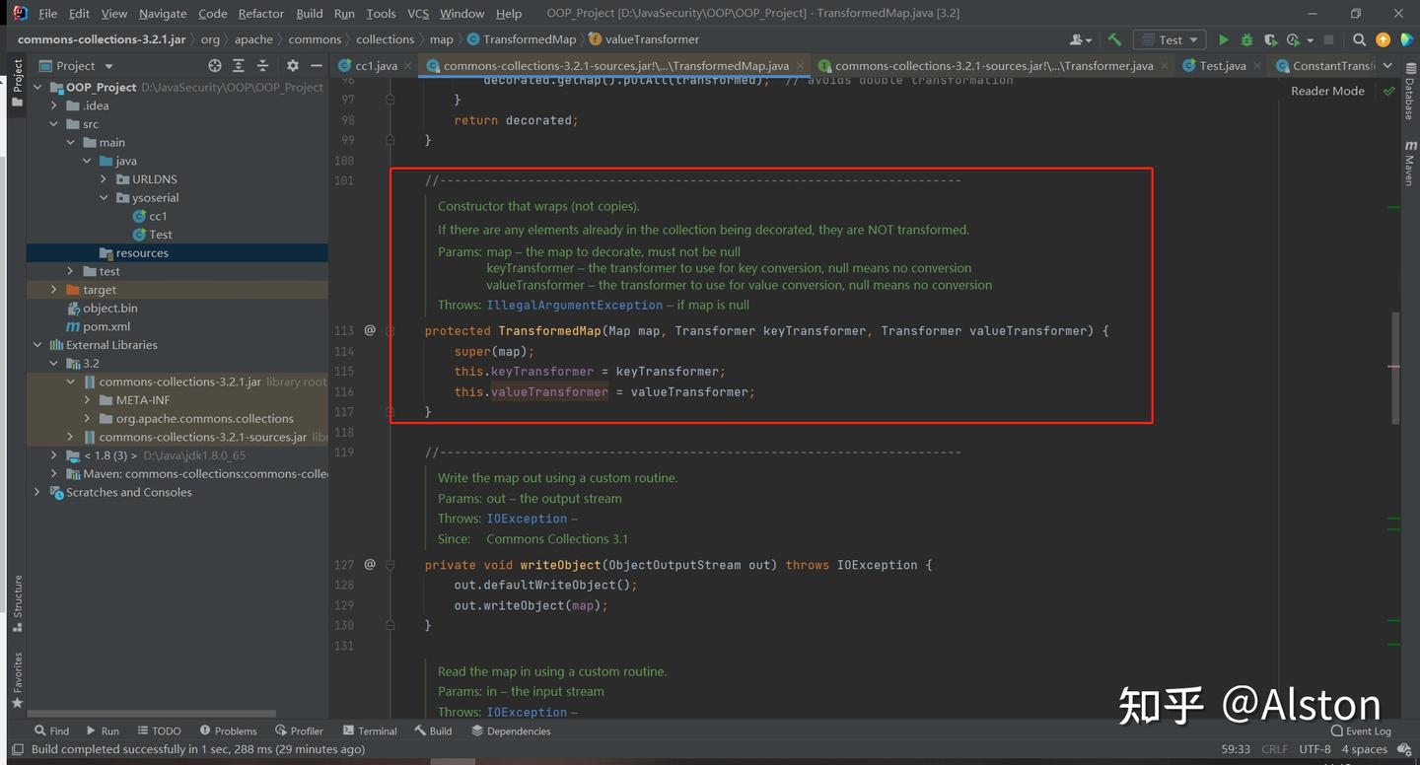Open the Navigate menu

(163, 14)
